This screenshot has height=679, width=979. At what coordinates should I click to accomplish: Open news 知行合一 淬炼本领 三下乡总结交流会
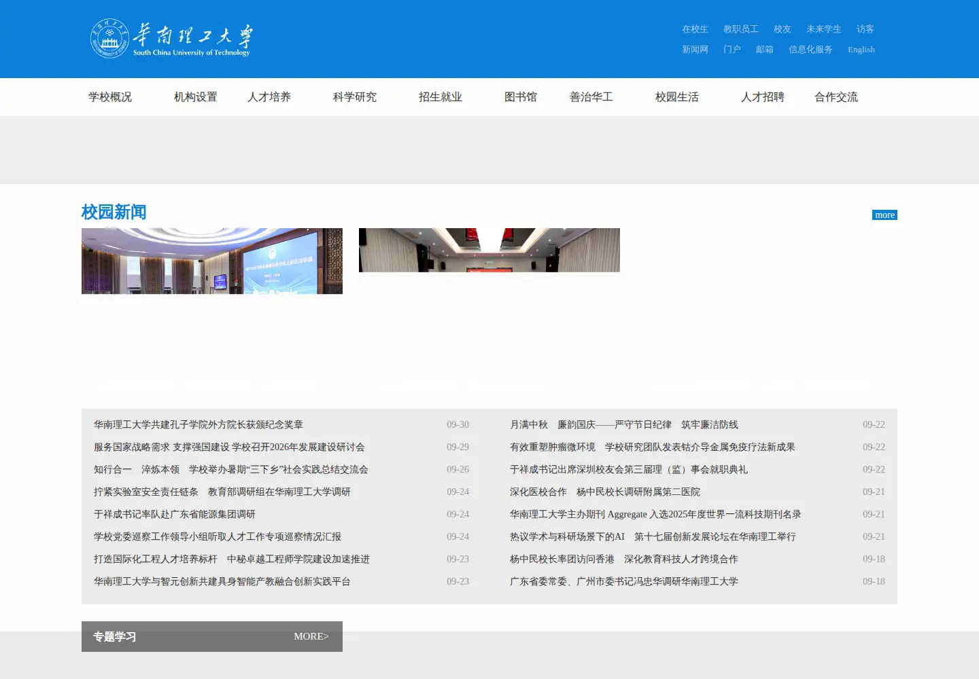[x=231, y=469]
